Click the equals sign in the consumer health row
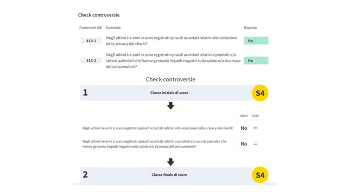 click(x=256, y=144)
